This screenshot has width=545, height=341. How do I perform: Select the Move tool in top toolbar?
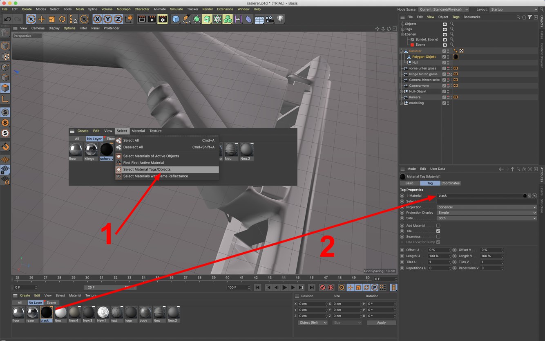click(41, 19)
